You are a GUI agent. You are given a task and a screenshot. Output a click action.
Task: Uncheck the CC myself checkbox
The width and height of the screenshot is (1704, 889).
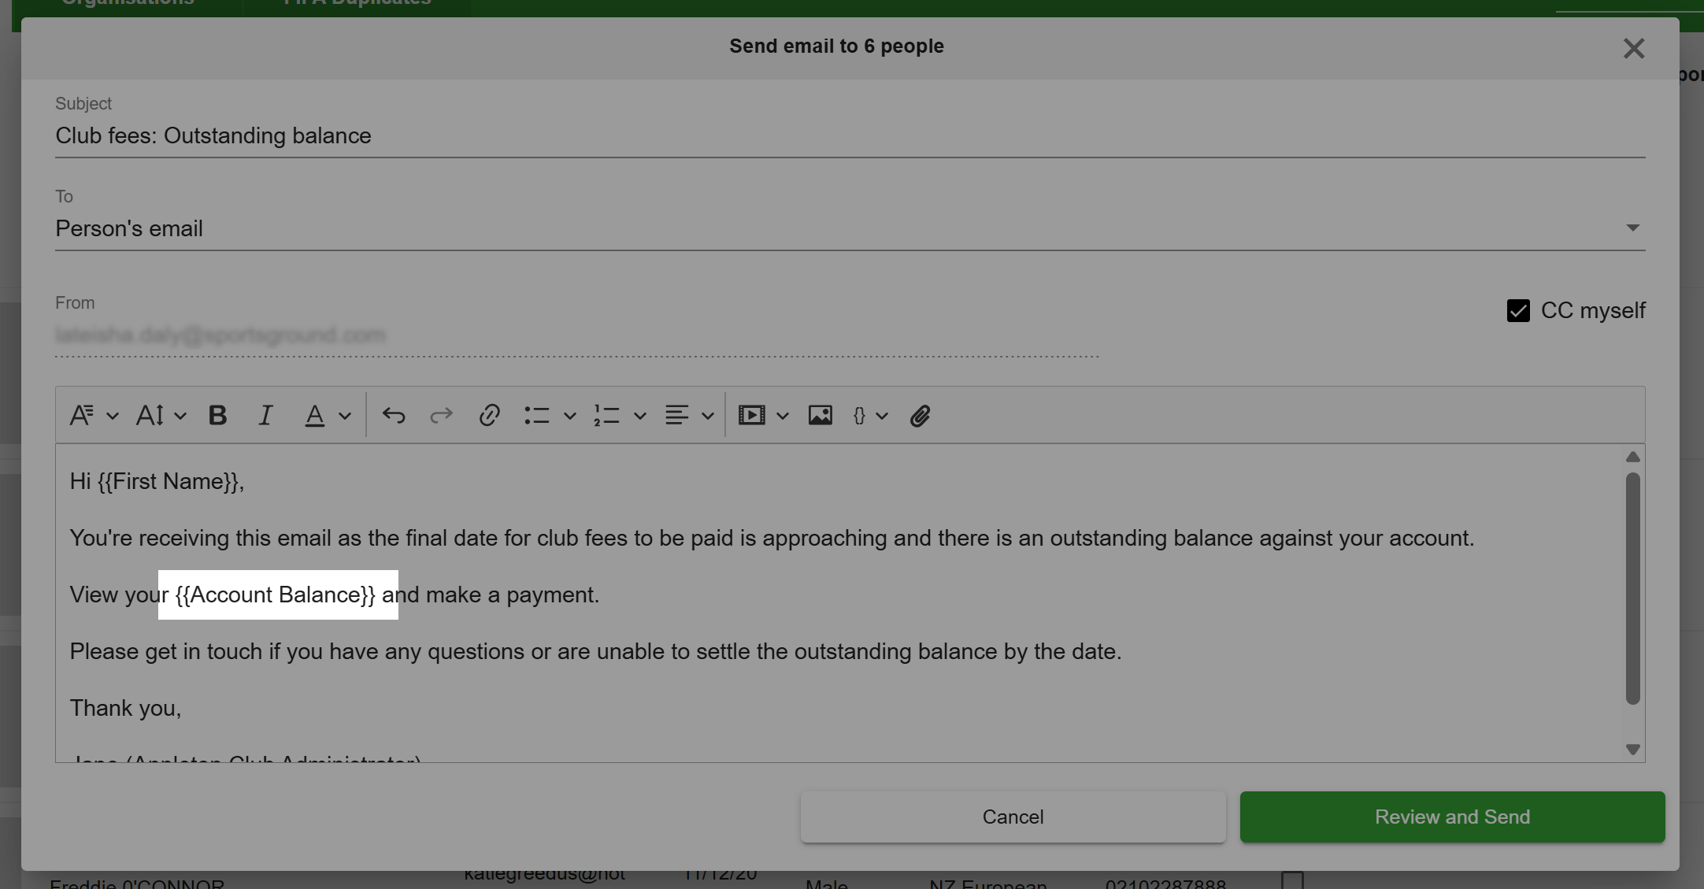pos(1518,310)
